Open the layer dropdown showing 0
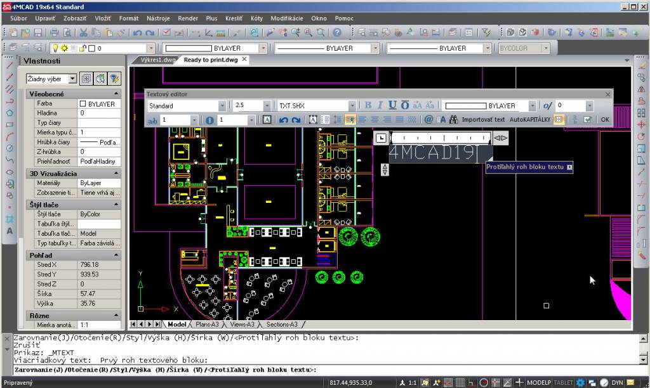The image size is (650, 388). 150,48
